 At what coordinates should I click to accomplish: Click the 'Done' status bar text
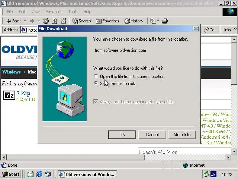click(12, 165)
